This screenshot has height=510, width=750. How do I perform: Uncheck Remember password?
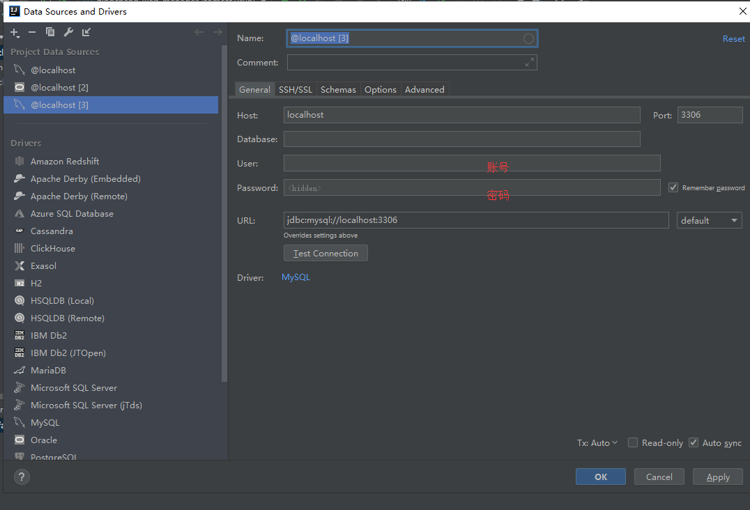point(673,187)
